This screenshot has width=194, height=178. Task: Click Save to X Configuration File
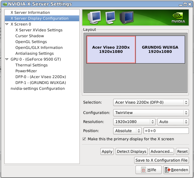[162, 160]
